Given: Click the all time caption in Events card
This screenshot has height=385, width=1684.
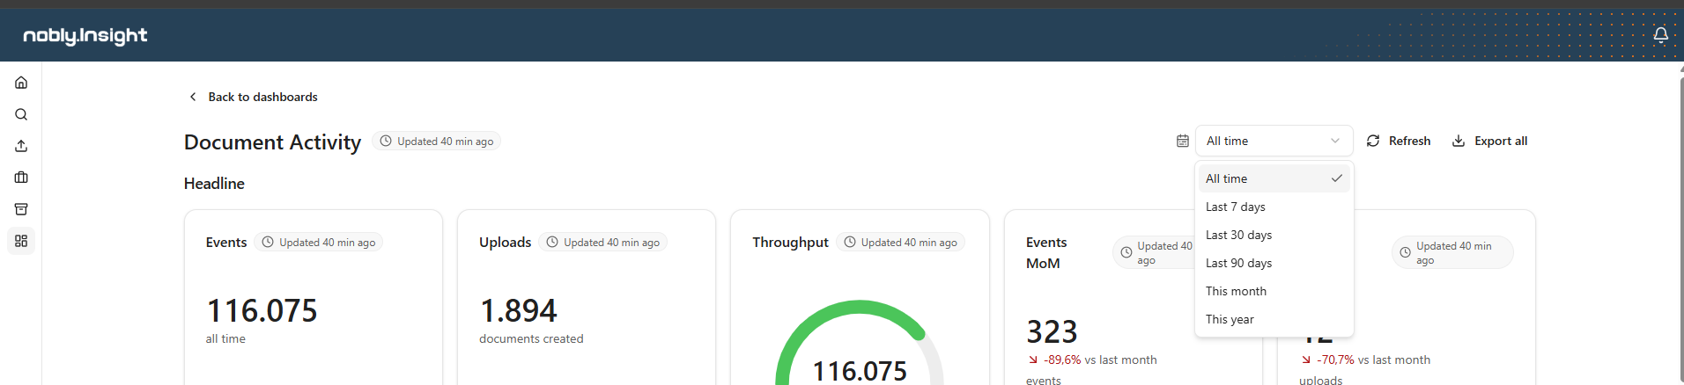Looking at the screenshot, I should [225, 338].
